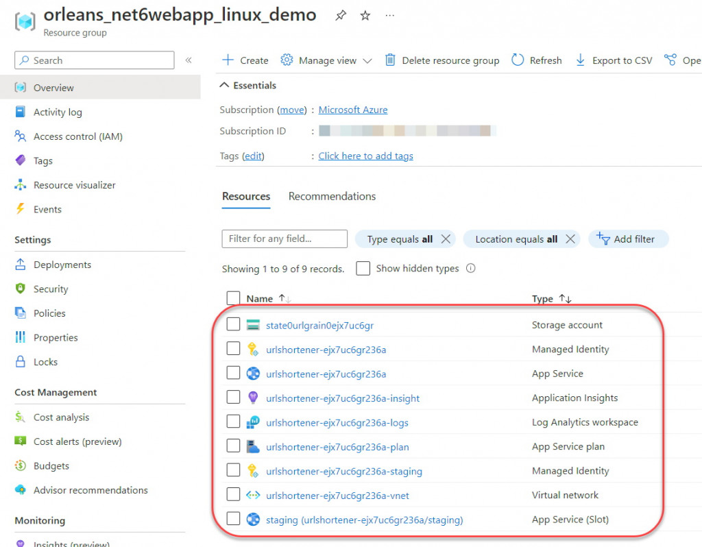Switch to the Recommendations tab
Viewport: 702px width, 547px height.
coord(332,197)
